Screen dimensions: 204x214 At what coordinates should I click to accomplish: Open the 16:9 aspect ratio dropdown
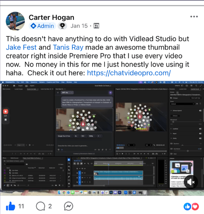pos(83,136)
